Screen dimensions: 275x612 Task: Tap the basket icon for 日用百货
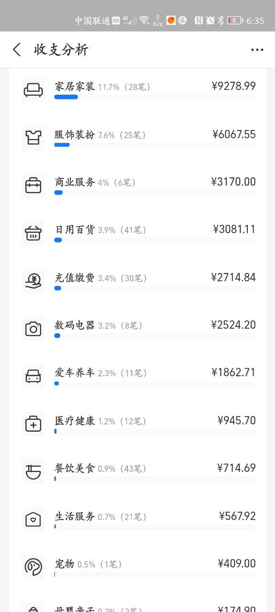(33, 233)
